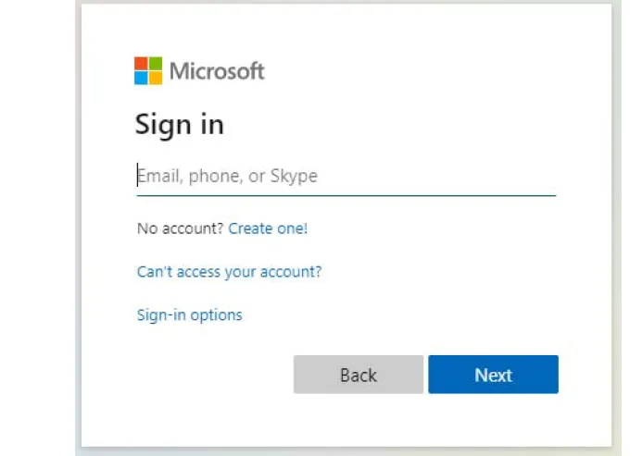The height and width of the screenshot is (456, 642).
Task: Follow the "Can't access your account?" link
Action: (x=229, y=272)
